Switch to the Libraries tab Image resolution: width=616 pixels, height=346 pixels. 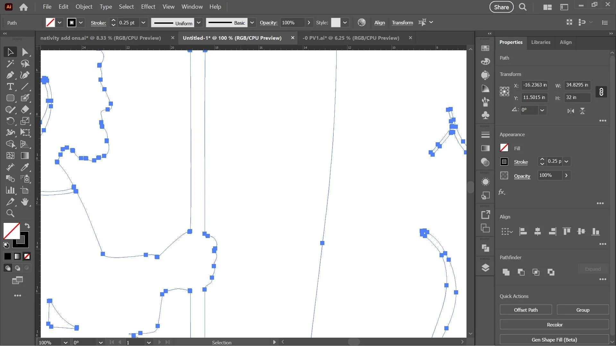click(x=541, y=42)
